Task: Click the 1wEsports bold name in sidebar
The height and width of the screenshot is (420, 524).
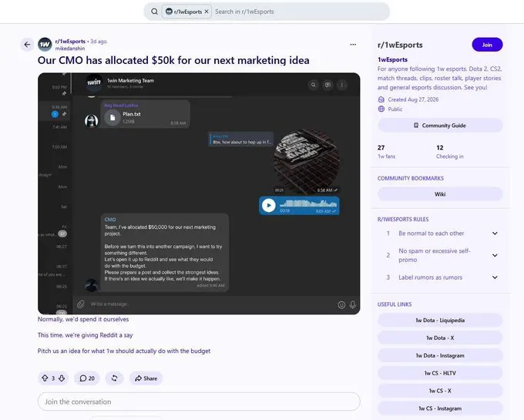Action: click(x=392, y=59)
